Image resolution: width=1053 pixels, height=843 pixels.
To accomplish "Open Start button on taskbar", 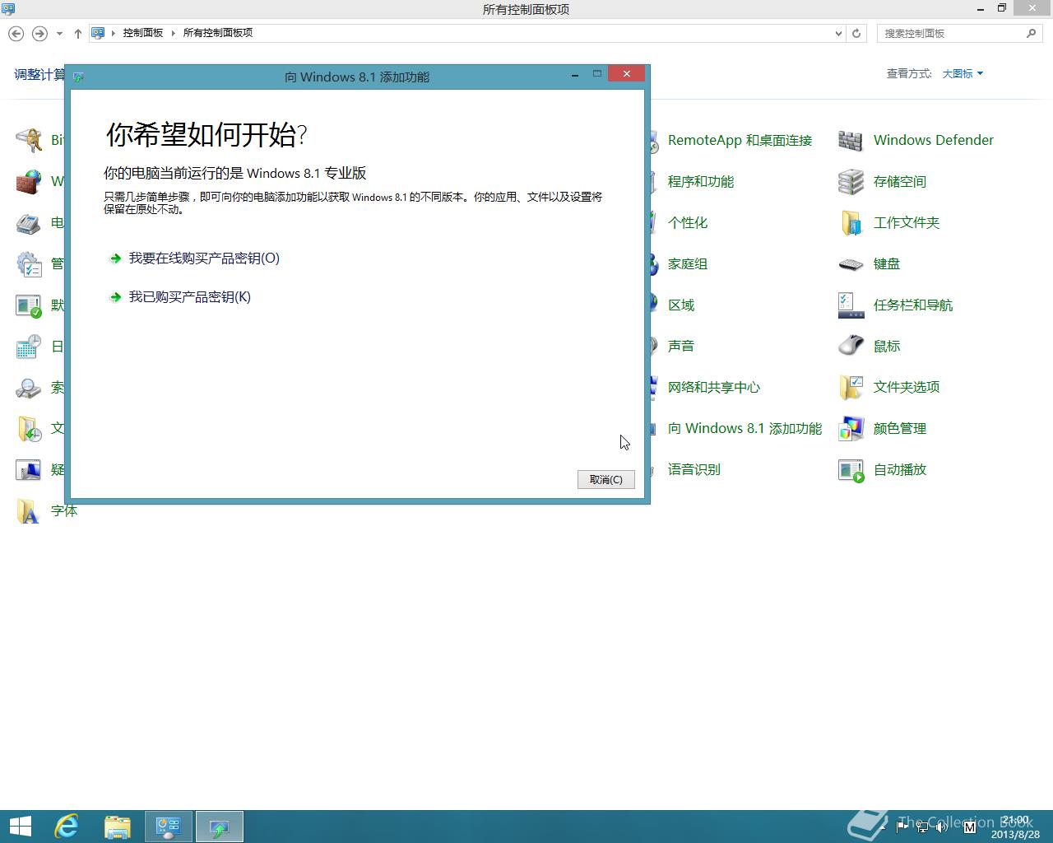I will tap(20, 827).
